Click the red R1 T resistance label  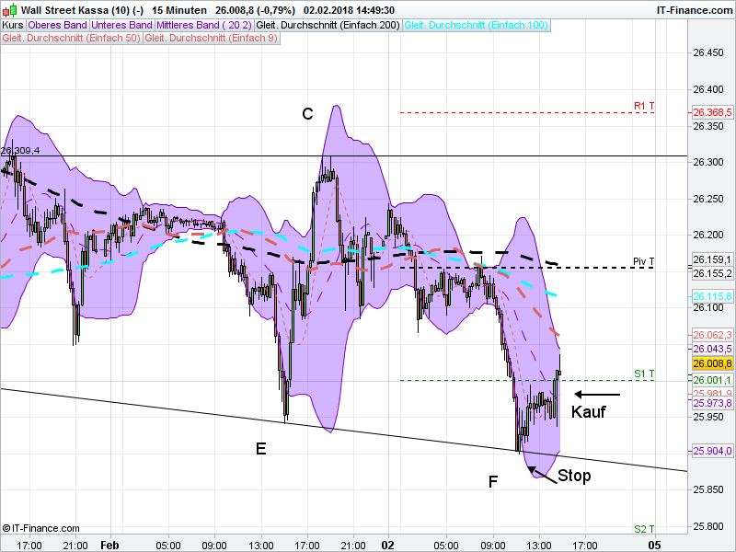(x=642, y=106)
